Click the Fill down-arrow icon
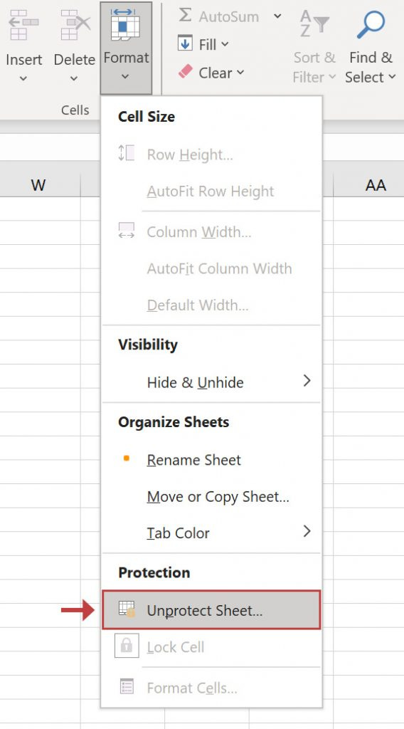The width and height of the screenshot is (404, 729). [x=185, y=43]
